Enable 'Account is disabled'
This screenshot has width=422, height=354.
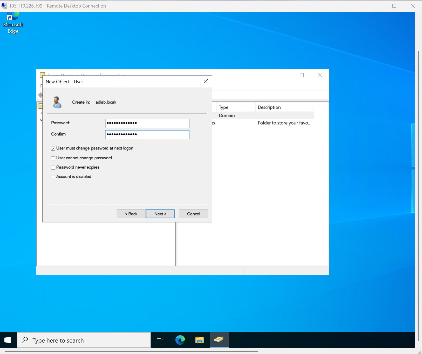[x=53, y=177]
